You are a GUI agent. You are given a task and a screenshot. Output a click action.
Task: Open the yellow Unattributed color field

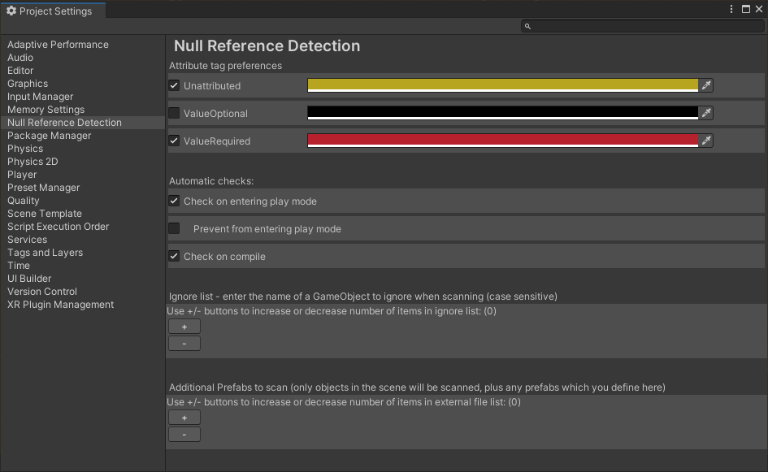500,85
